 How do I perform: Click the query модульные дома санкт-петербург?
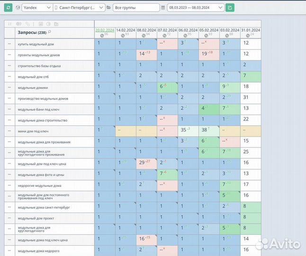click(44, 208)
